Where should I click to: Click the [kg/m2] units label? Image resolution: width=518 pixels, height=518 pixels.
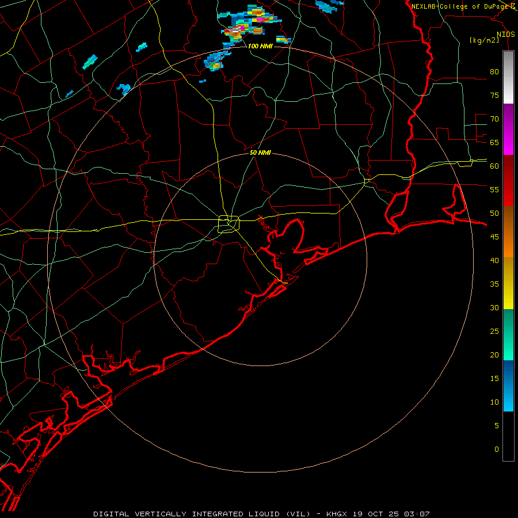(x=484, y=40)
